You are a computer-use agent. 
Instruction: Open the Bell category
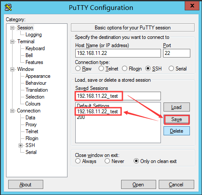29,55
